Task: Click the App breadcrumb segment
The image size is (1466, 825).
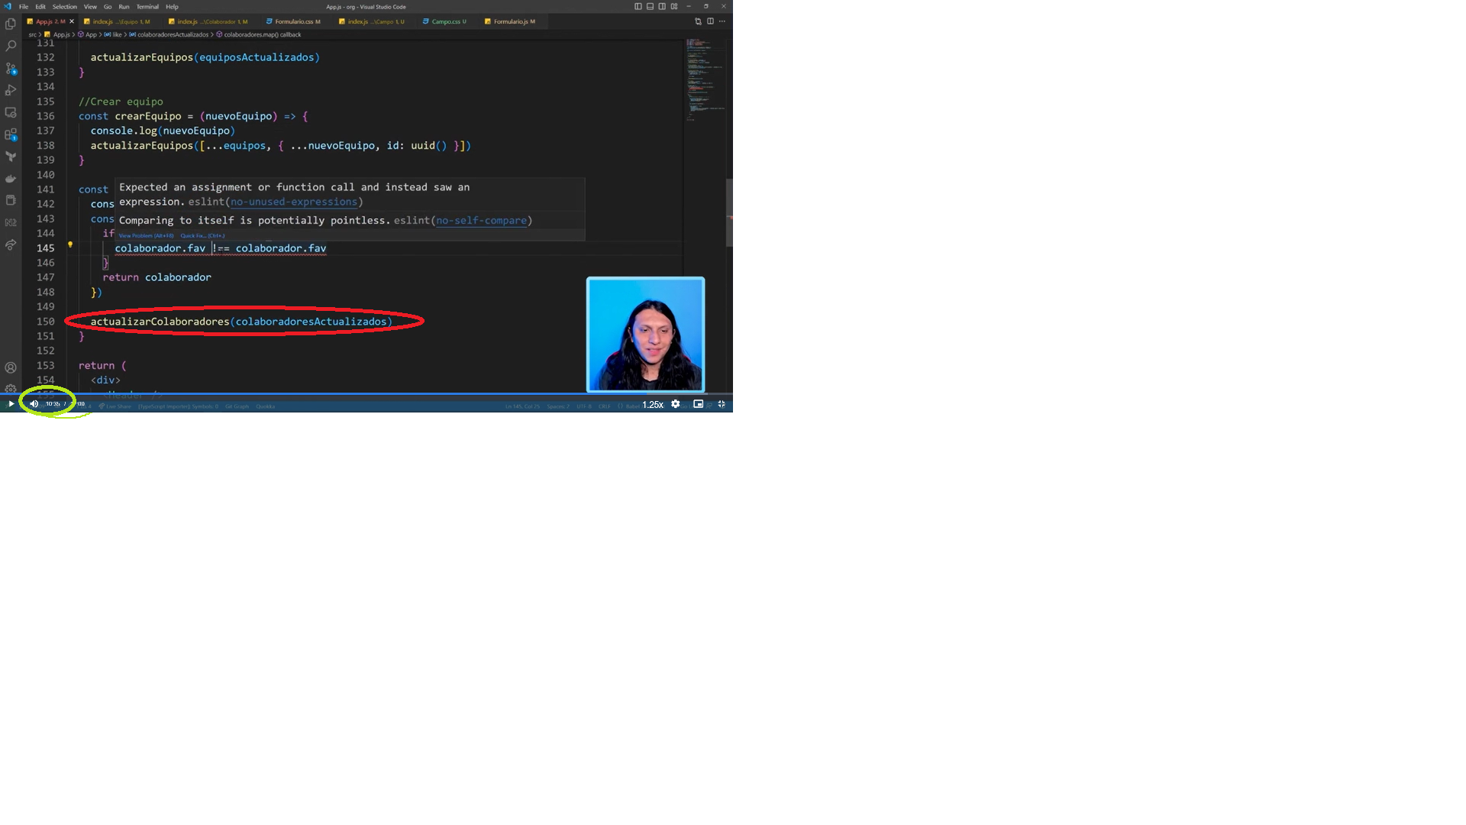Action: [x=88, y=35]
